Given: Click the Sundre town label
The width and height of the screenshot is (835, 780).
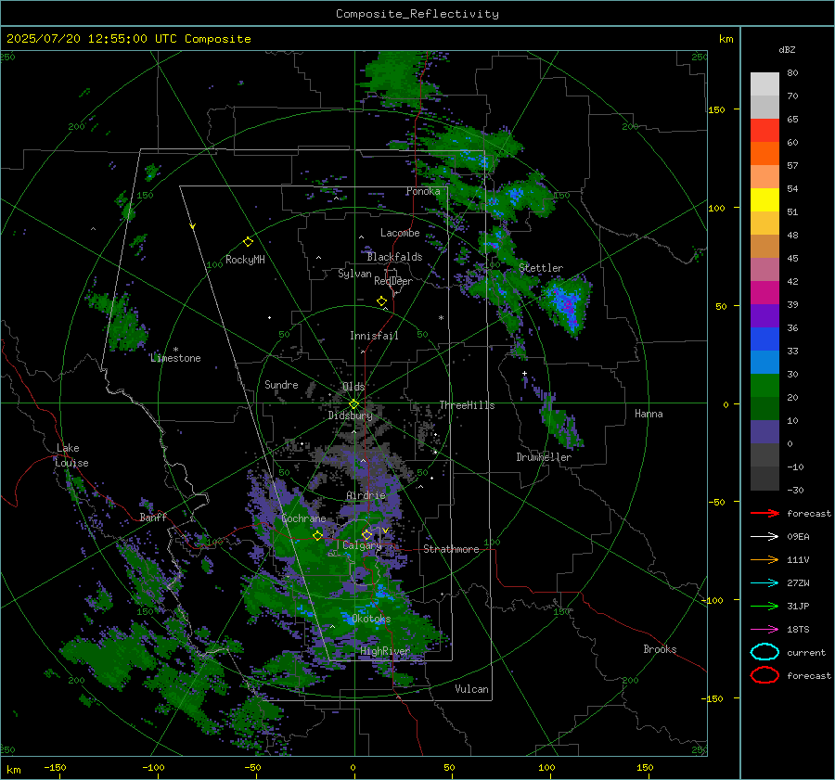Looking at the screenshot, I should click(281, 384).
